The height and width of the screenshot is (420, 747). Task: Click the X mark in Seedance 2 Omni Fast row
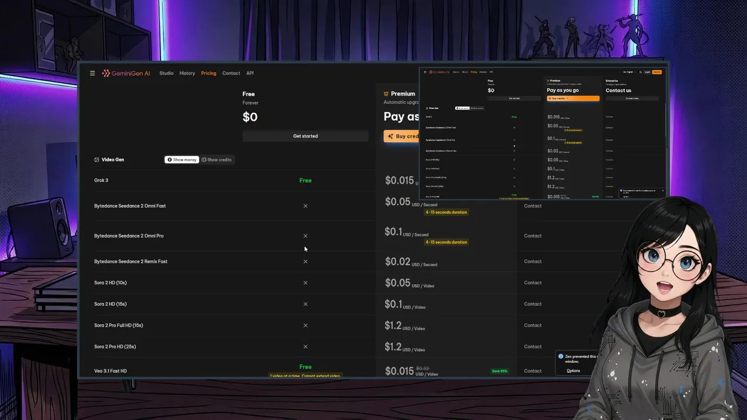(x=305, y=206)
